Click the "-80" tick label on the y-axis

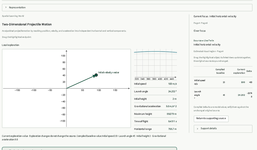63,114
